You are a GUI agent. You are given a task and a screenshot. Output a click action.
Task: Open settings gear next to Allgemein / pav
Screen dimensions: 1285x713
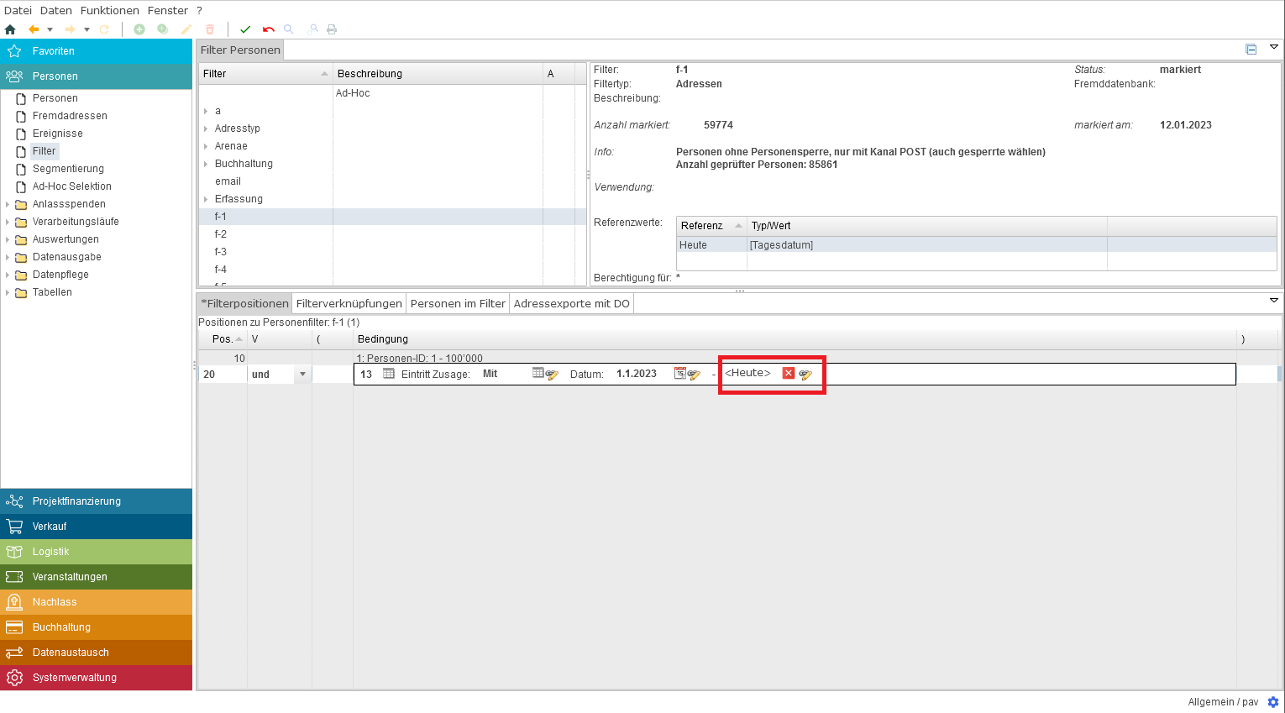[x=1272, y=702]
